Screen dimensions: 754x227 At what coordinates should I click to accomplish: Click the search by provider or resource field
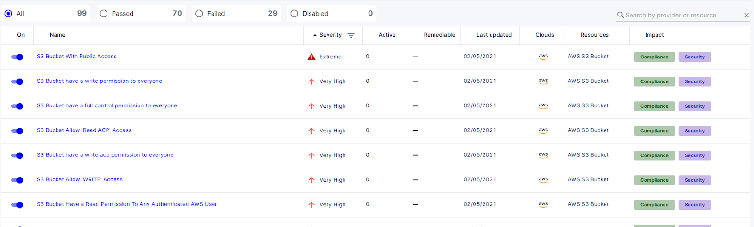[683, 15]
